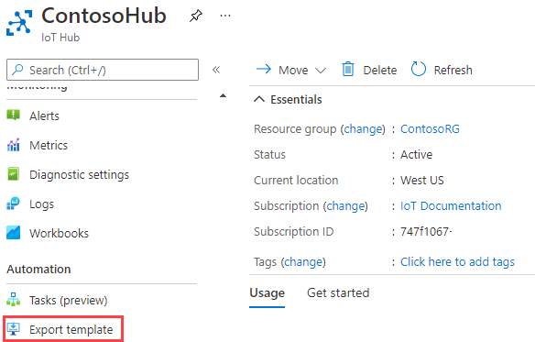
Task: Open Workbooks in the sidebar menu
Action: click(59, 233)
